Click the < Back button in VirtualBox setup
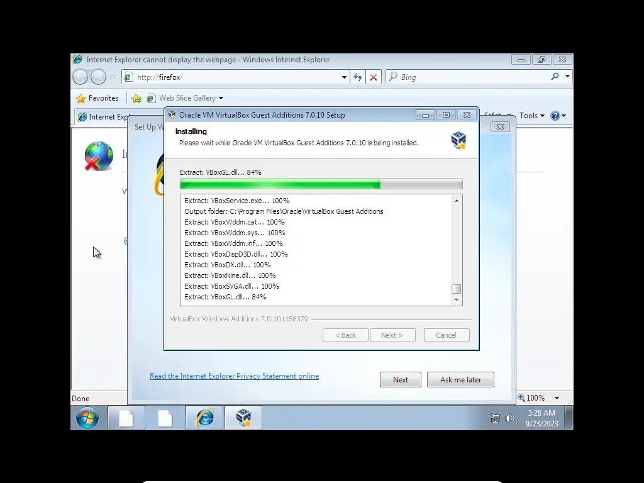The width and height of the screenshot is (644, 483). 345,335
